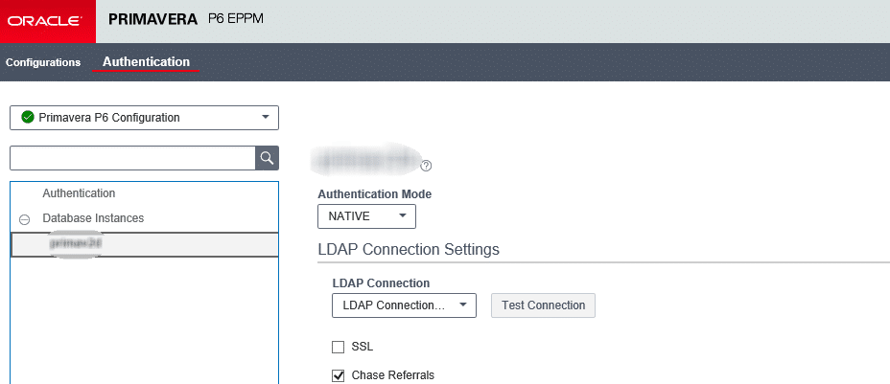Screen dimensions: 890x384
Task: Open the Configurations tab
Action: 43,62
